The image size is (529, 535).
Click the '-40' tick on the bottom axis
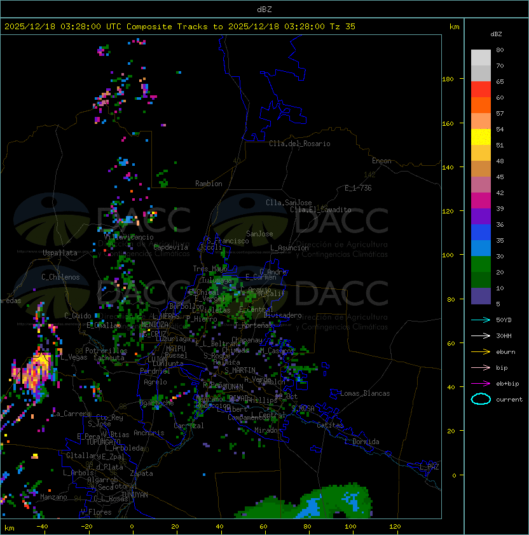click(x=42, y=527)
